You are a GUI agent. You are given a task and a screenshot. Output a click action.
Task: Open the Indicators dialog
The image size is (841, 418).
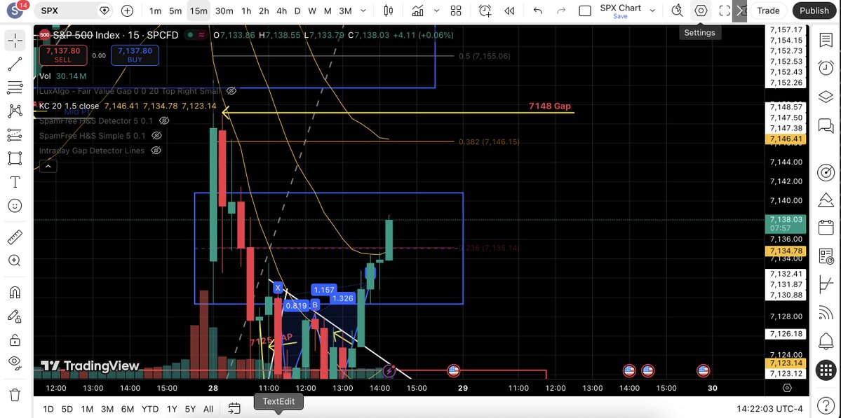[x=418, y=11]
